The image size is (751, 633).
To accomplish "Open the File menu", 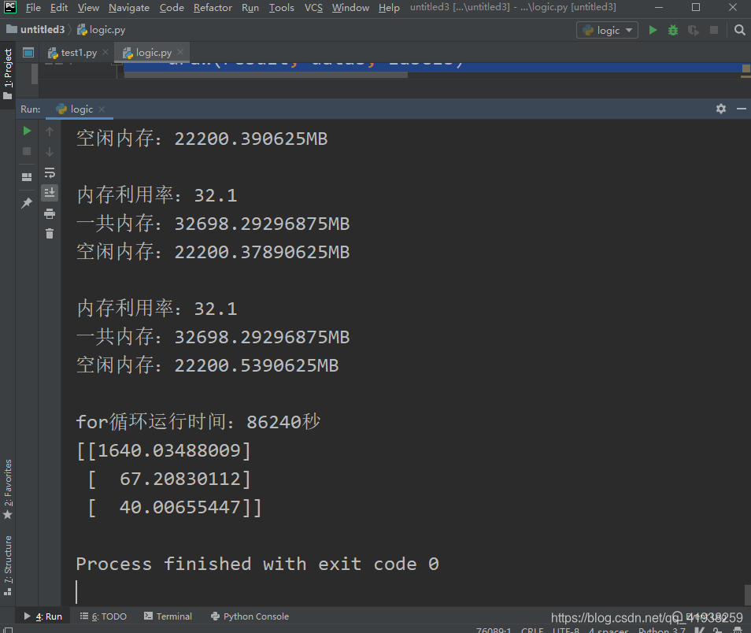I will [x=33, y=8].
